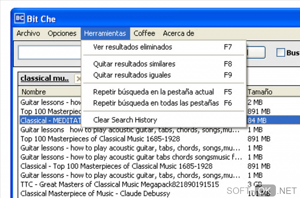The image size is (300, 198).
Task: Open the Acerca de menu
Action: click(179, 33)
